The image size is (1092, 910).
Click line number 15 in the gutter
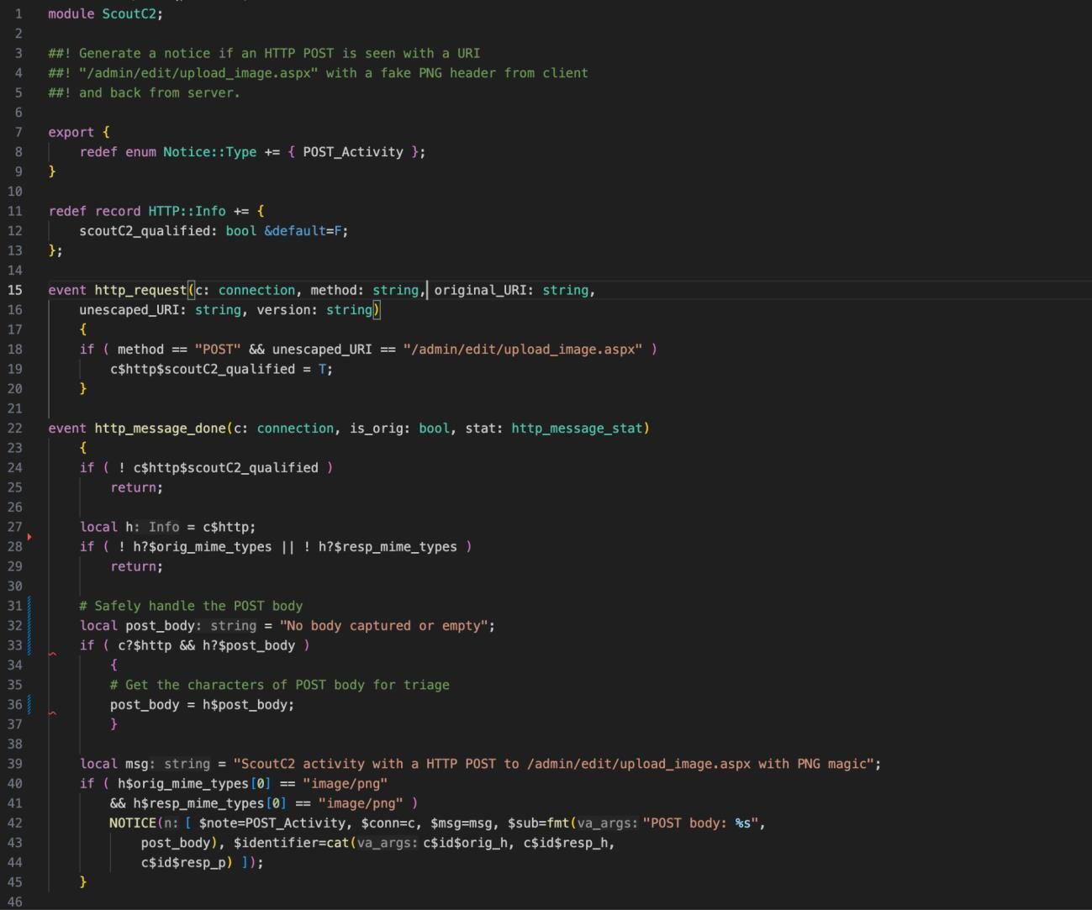pyautogui.click(x=15, y=290)
